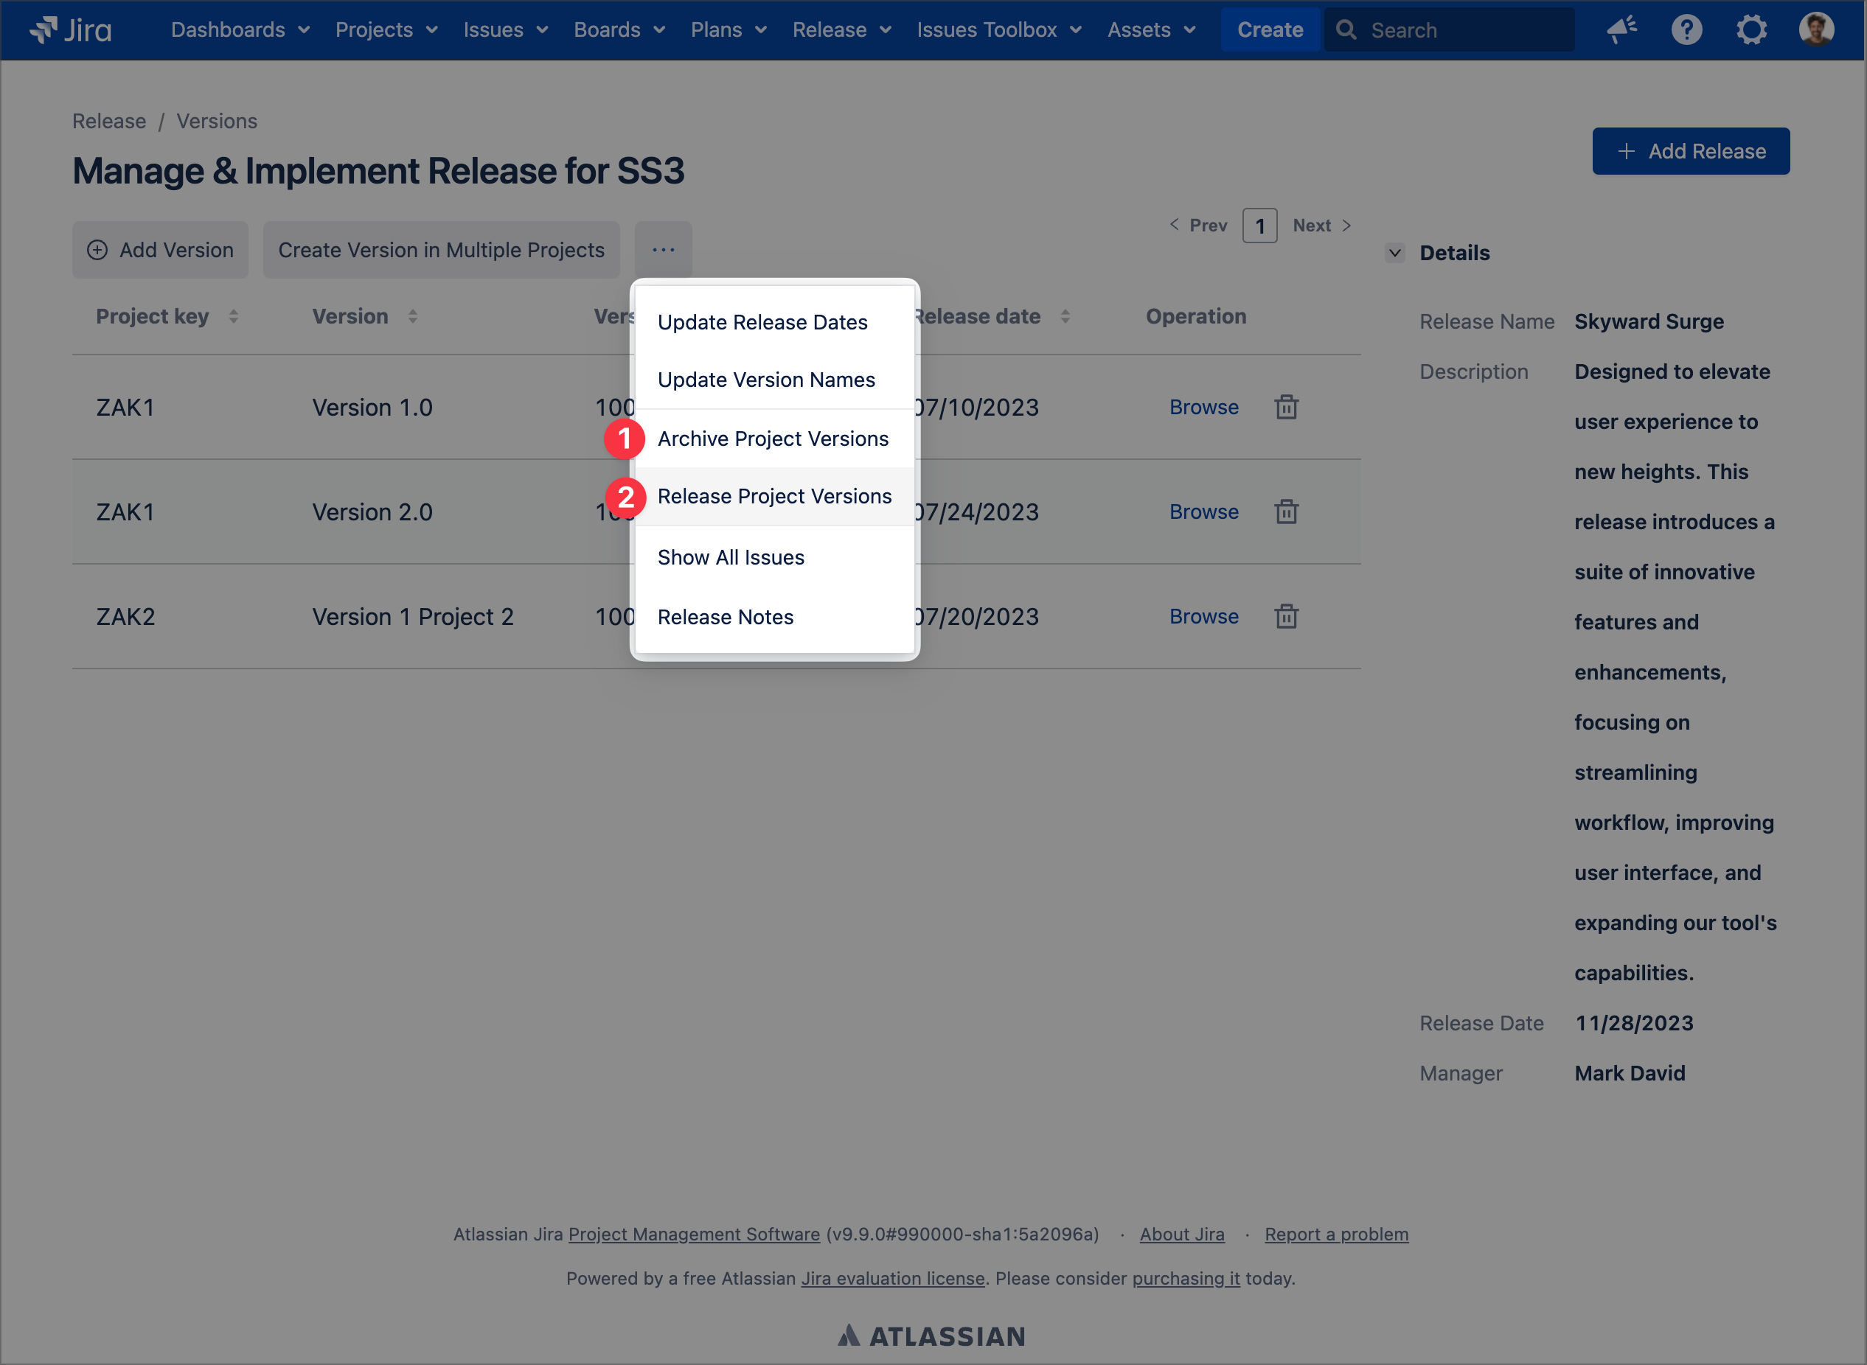
Task: Open the Report a problem link
Action: click(1336, 1234)
